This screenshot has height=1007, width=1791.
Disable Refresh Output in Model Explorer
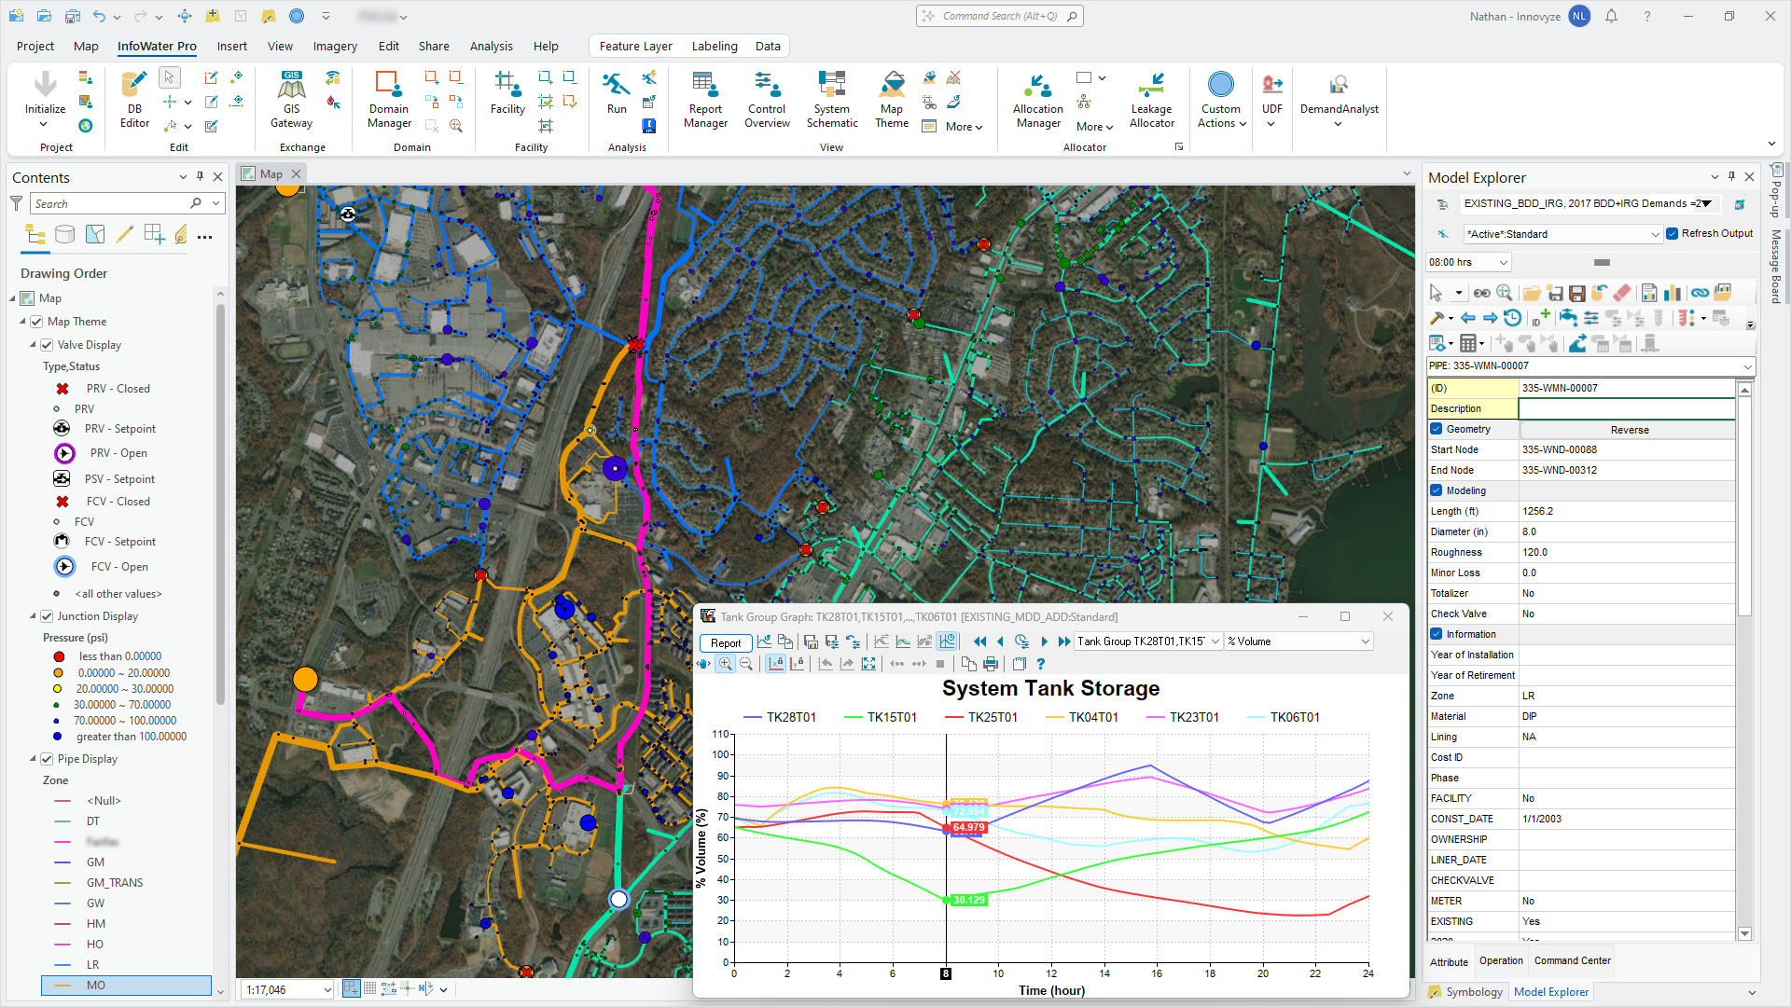pos(1673,233)
